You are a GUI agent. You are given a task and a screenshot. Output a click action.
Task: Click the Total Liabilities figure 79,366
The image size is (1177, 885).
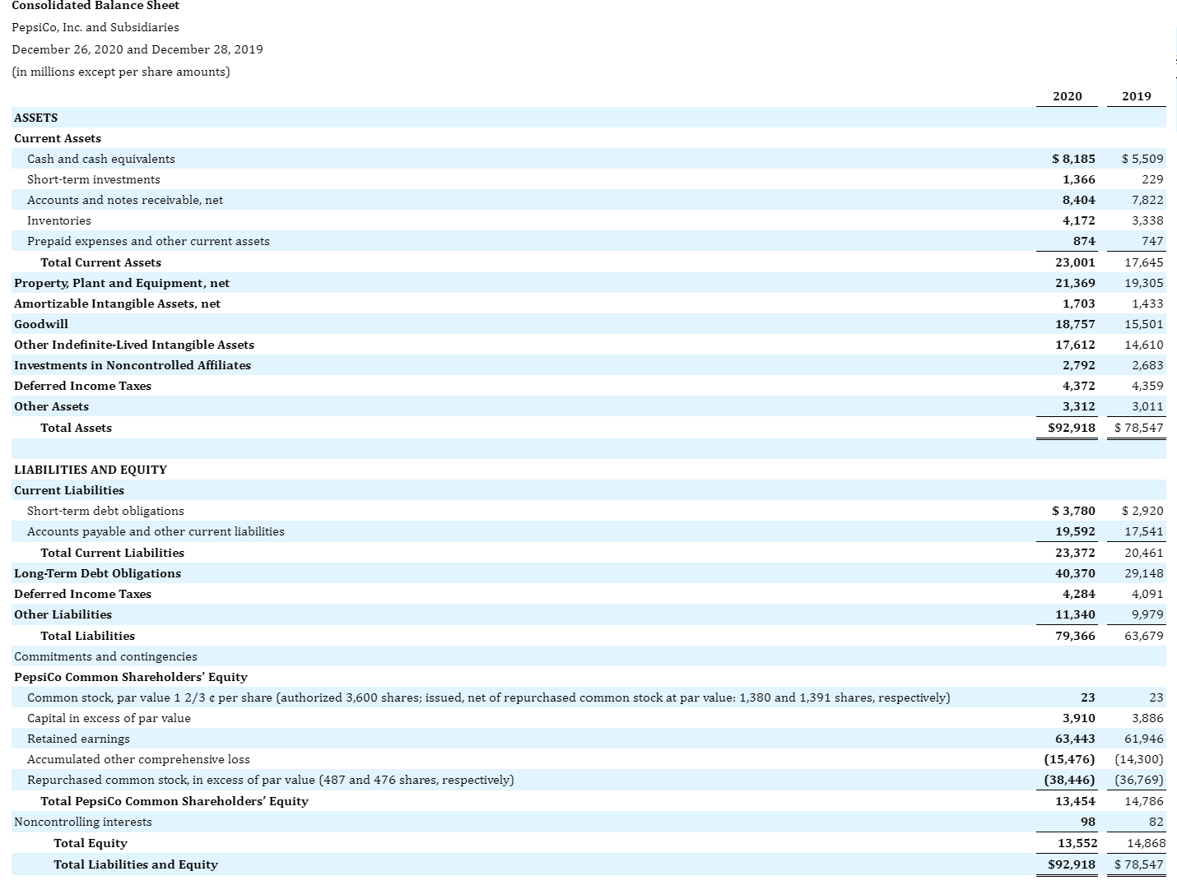(1074, 636)
